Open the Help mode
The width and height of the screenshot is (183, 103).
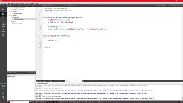3,35
